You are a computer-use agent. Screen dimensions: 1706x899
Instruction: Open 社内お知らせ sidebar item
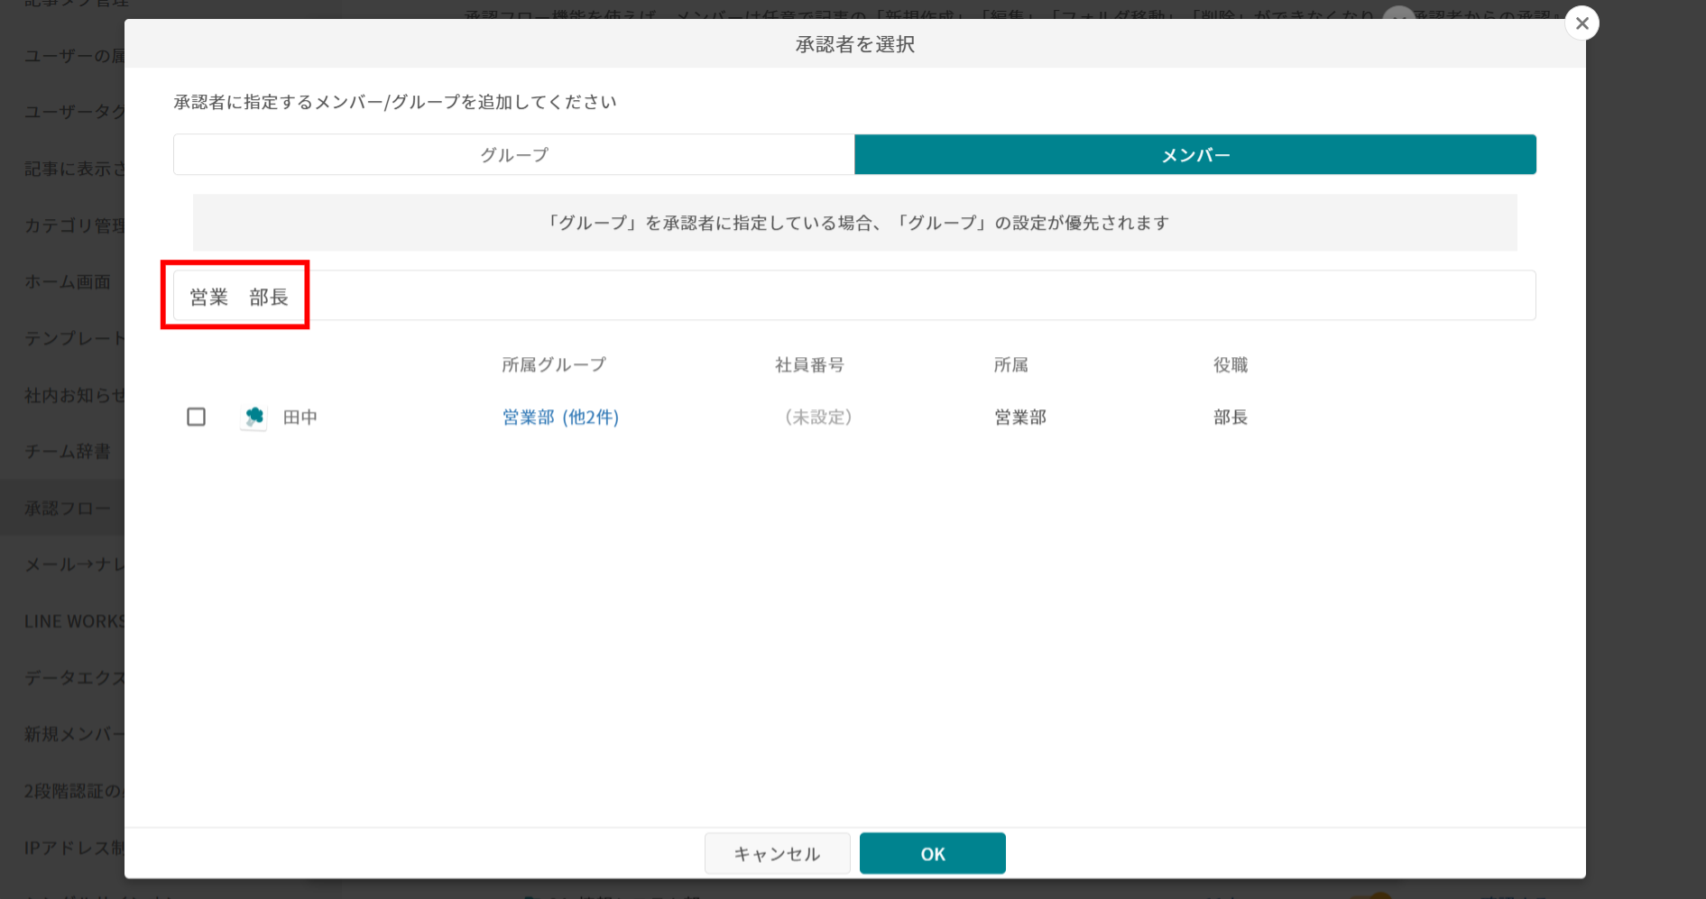74,395
